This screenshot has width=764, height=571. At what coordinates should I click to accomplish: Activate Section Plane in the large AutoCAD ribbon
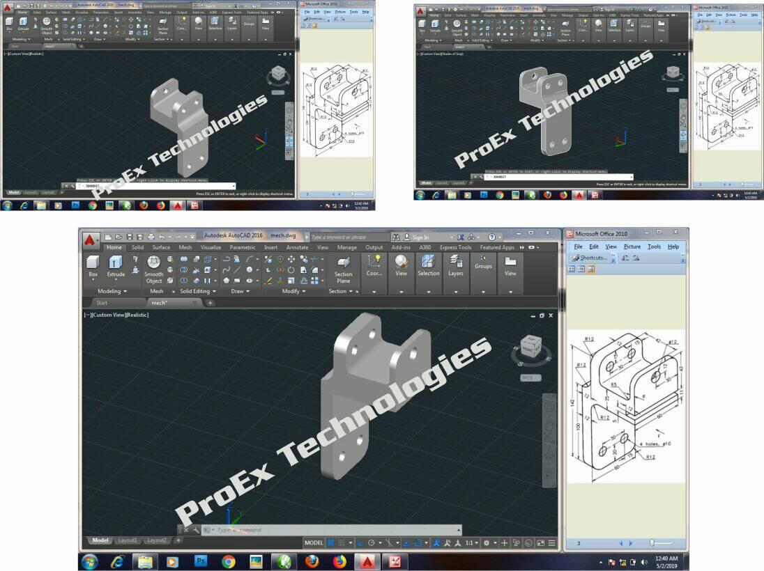(x=343, y=270)
